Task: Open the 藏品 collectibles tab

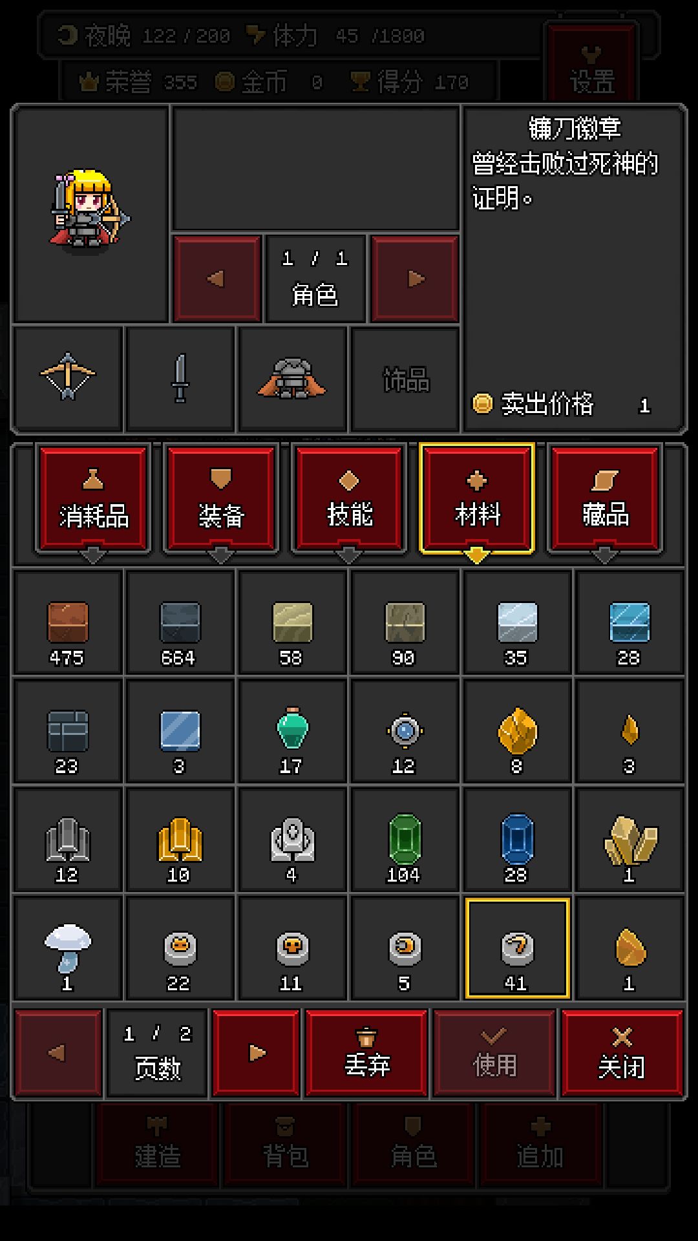Action: point(605,498)
